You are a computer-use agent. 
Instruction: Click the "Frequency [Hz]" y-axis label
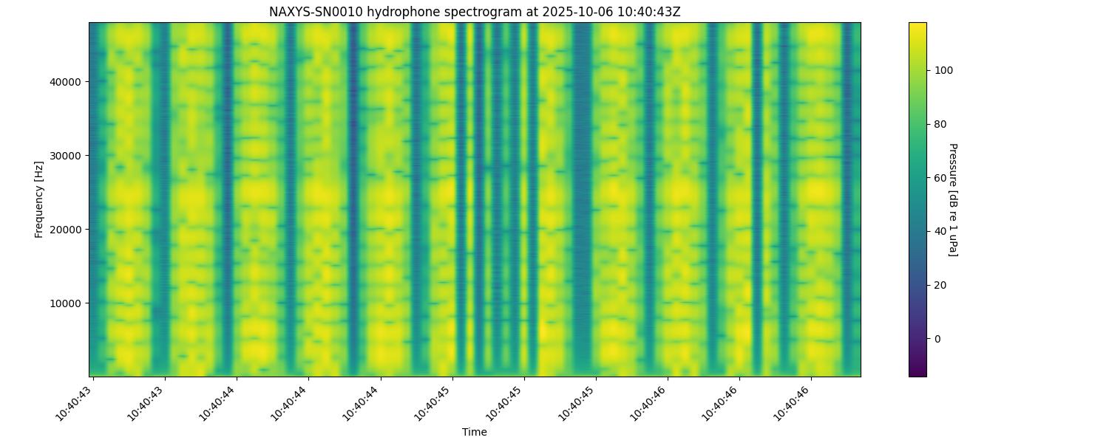tap(38, 199)
